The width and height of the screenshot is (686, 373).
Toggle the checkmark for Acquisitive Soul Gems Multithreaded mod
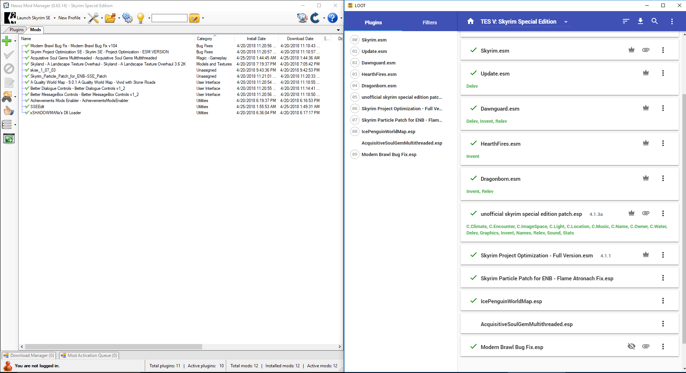(27, 58)
